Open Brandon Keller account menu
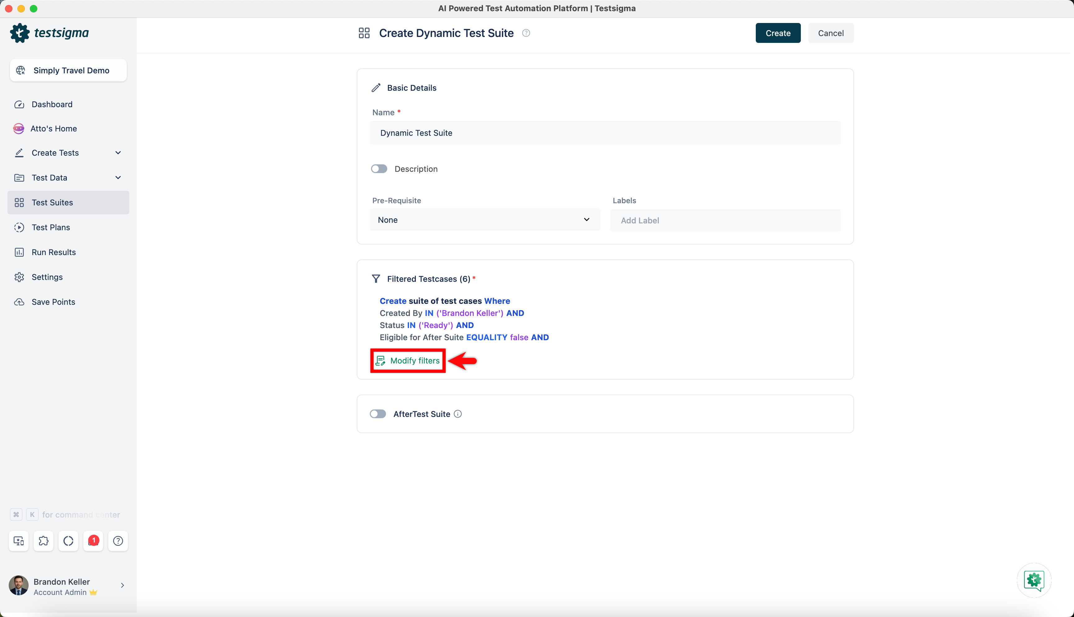 coord(68,586)
